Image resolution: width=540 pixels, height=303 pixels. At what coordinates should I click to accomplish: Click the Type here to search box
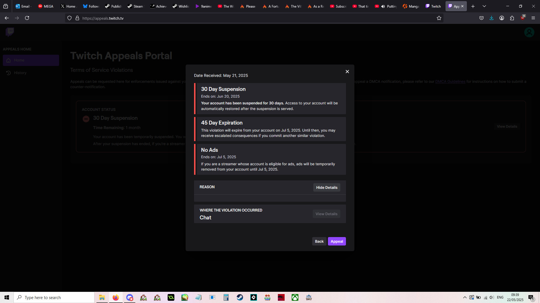[54, 297]
